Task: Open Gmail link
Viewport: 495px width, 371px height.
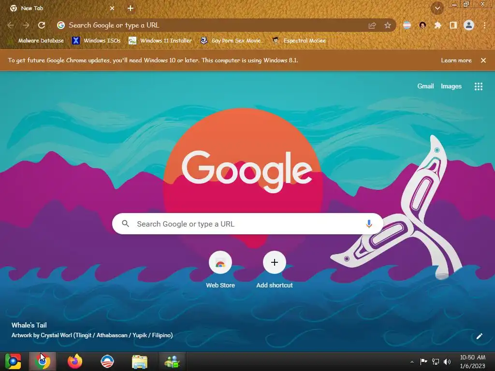Action: (x=425, y=86)
